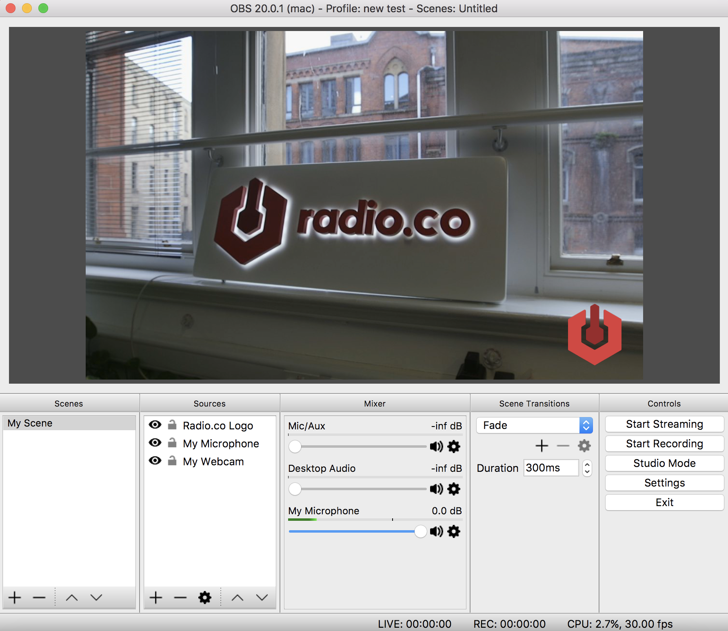Move source up in Sources list

(237, 598)
